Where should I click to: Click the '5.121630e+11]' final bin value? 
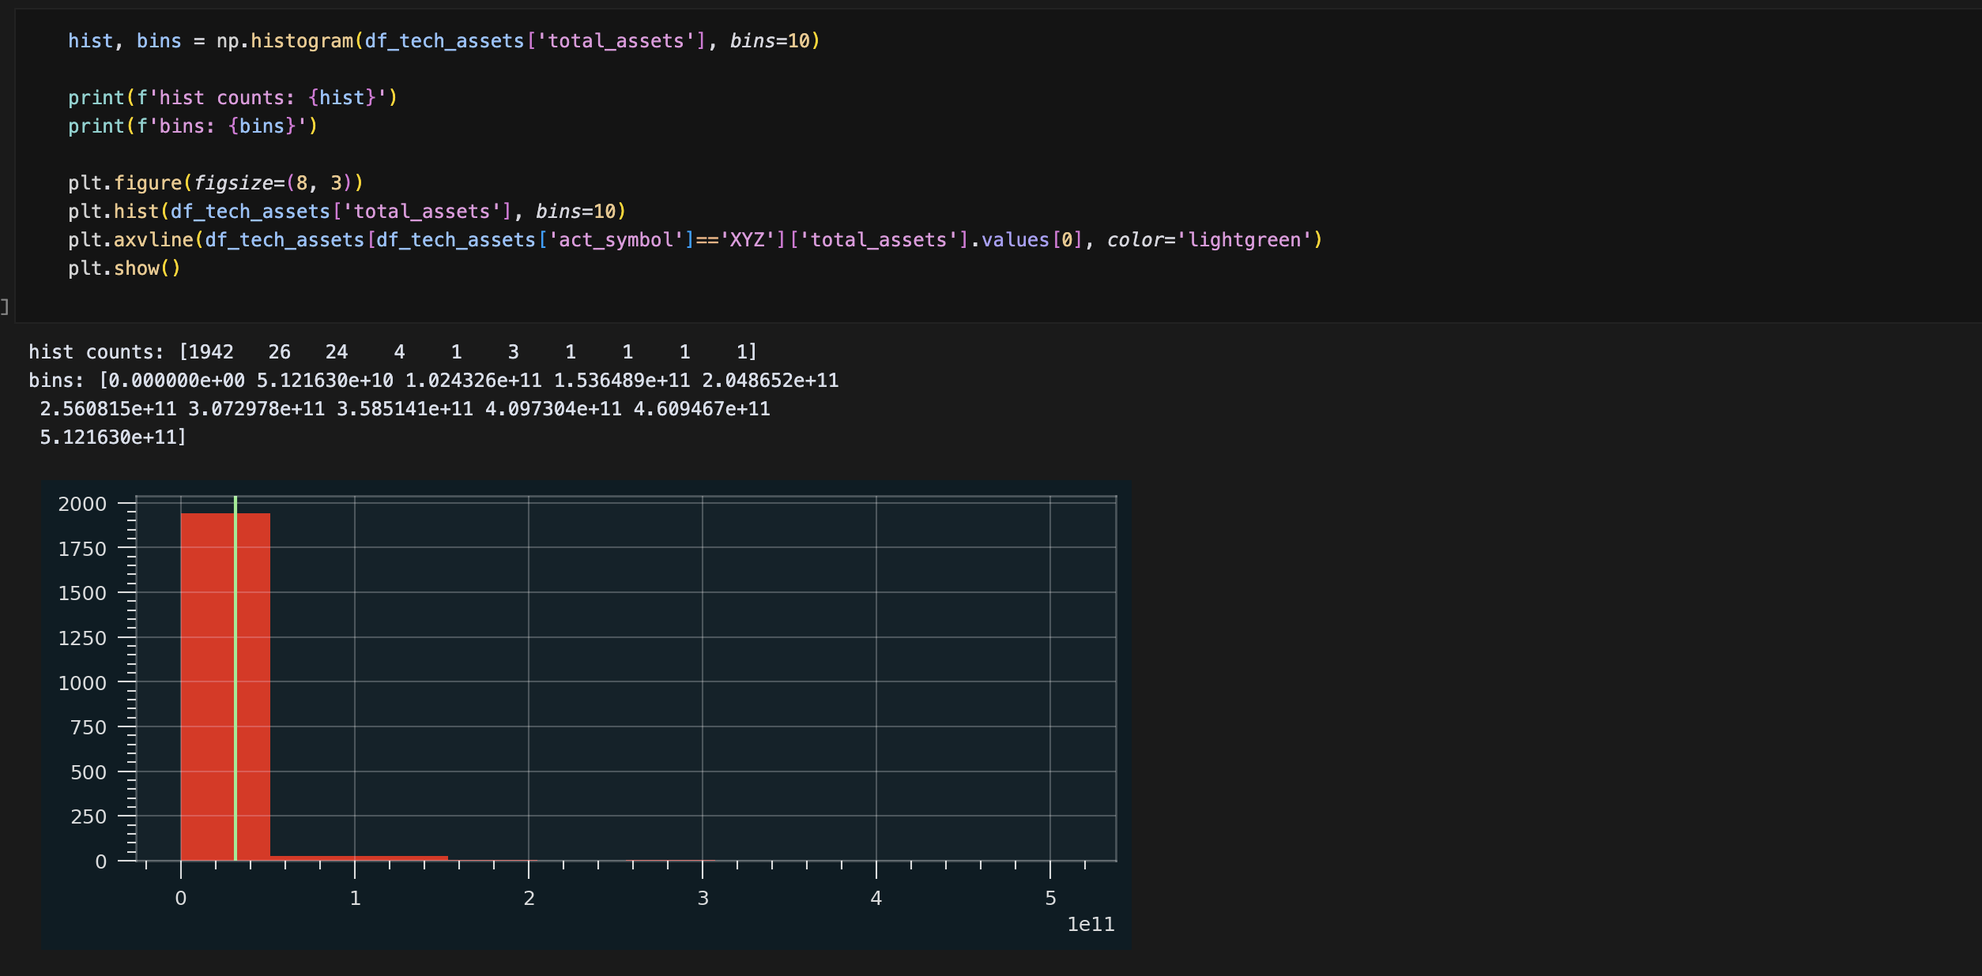tap(113, 437)
